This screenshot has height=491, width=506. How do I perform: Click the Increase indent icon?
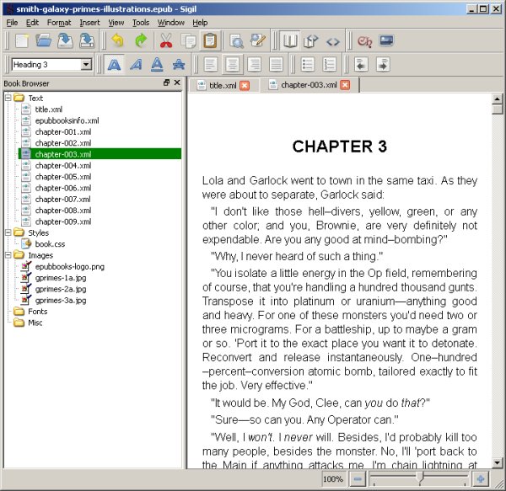coord(382,64)
